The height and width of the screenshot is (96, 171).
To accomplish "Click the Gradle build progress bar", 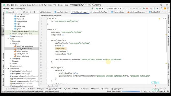I will [x=131, y=91].
